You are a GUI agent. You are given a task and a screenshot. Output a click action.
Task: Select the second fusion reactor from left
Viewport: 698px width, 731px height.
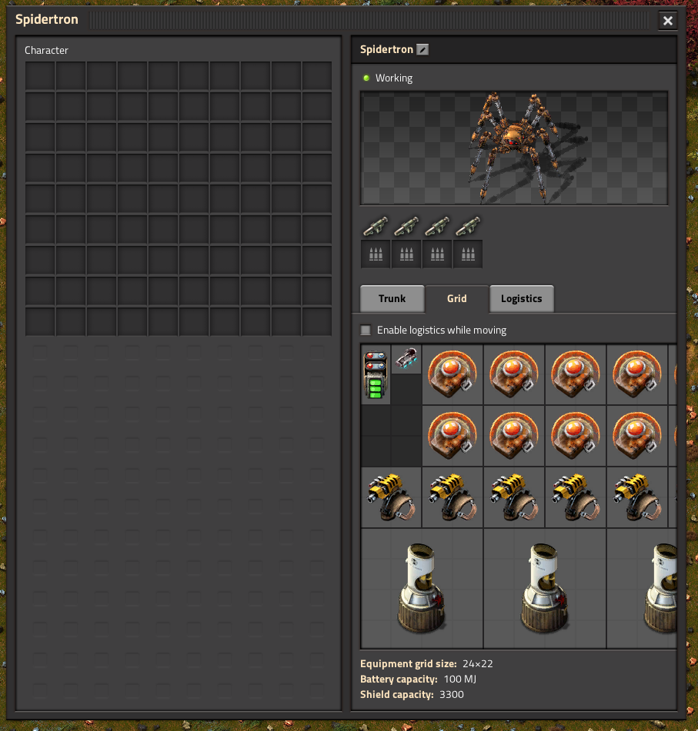tap(545, 588)
